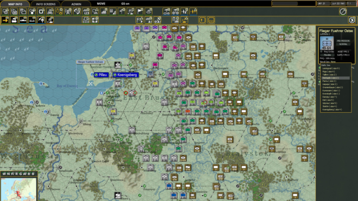Click the ship on waves toolbar icon
The width and height of the screenshot is (358, 201).
[149, 11]
